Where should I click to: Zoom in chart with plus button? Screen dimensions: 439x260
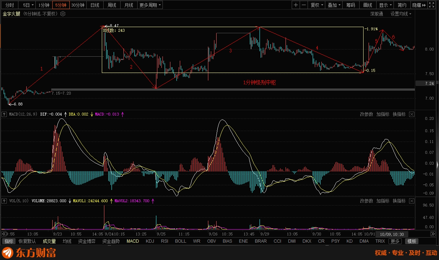(296, 5)
